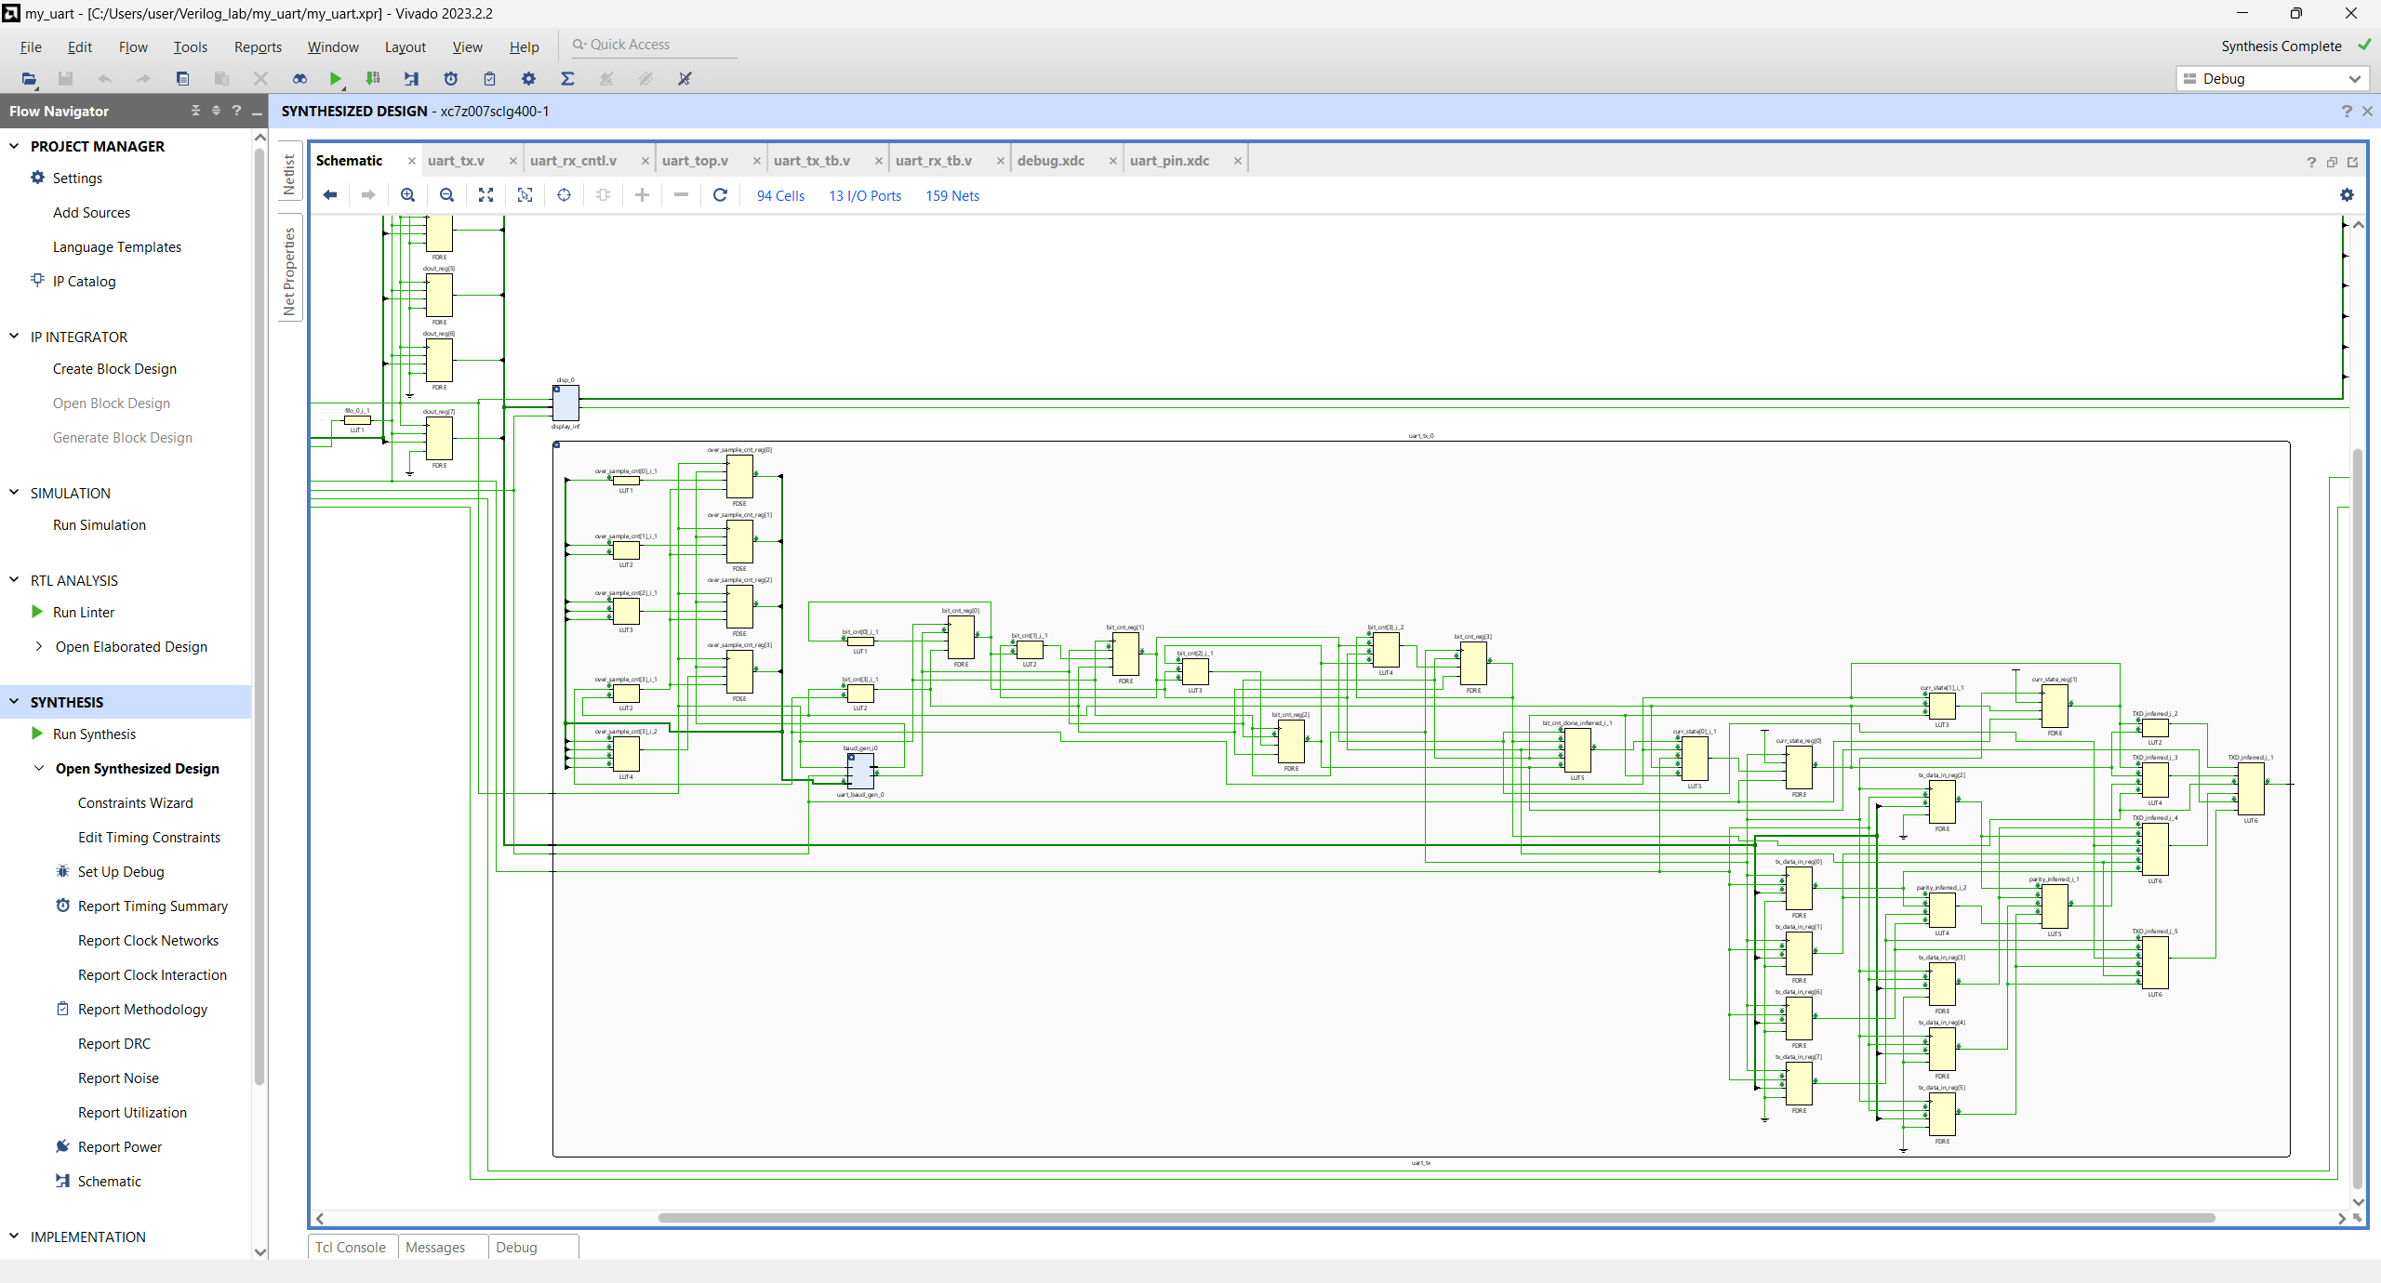Expand Open Elaborated Design item
Screen dimensions: 2381x1283
pos(38,646)
